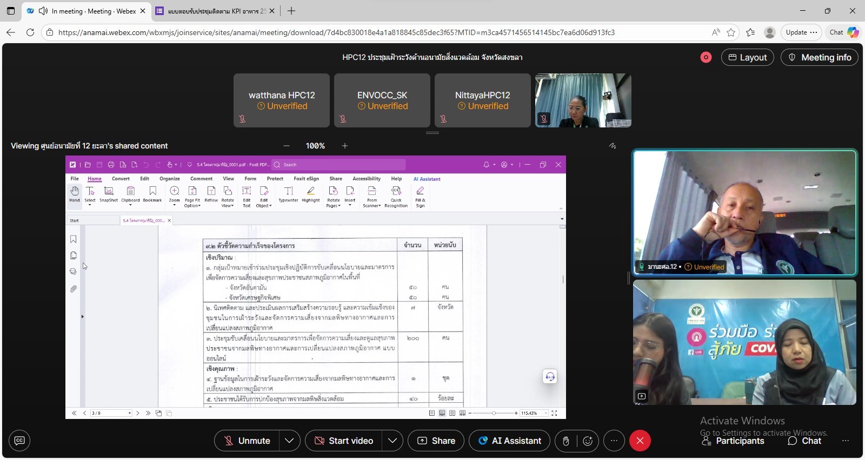This screenshot has width=865, height=460.
Task: Expand the audio options arrow beside Unmute
Action: (289, 441)
